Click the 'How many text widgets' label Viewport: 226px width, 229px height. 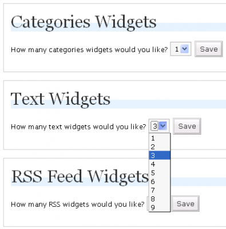coord(78,127)
